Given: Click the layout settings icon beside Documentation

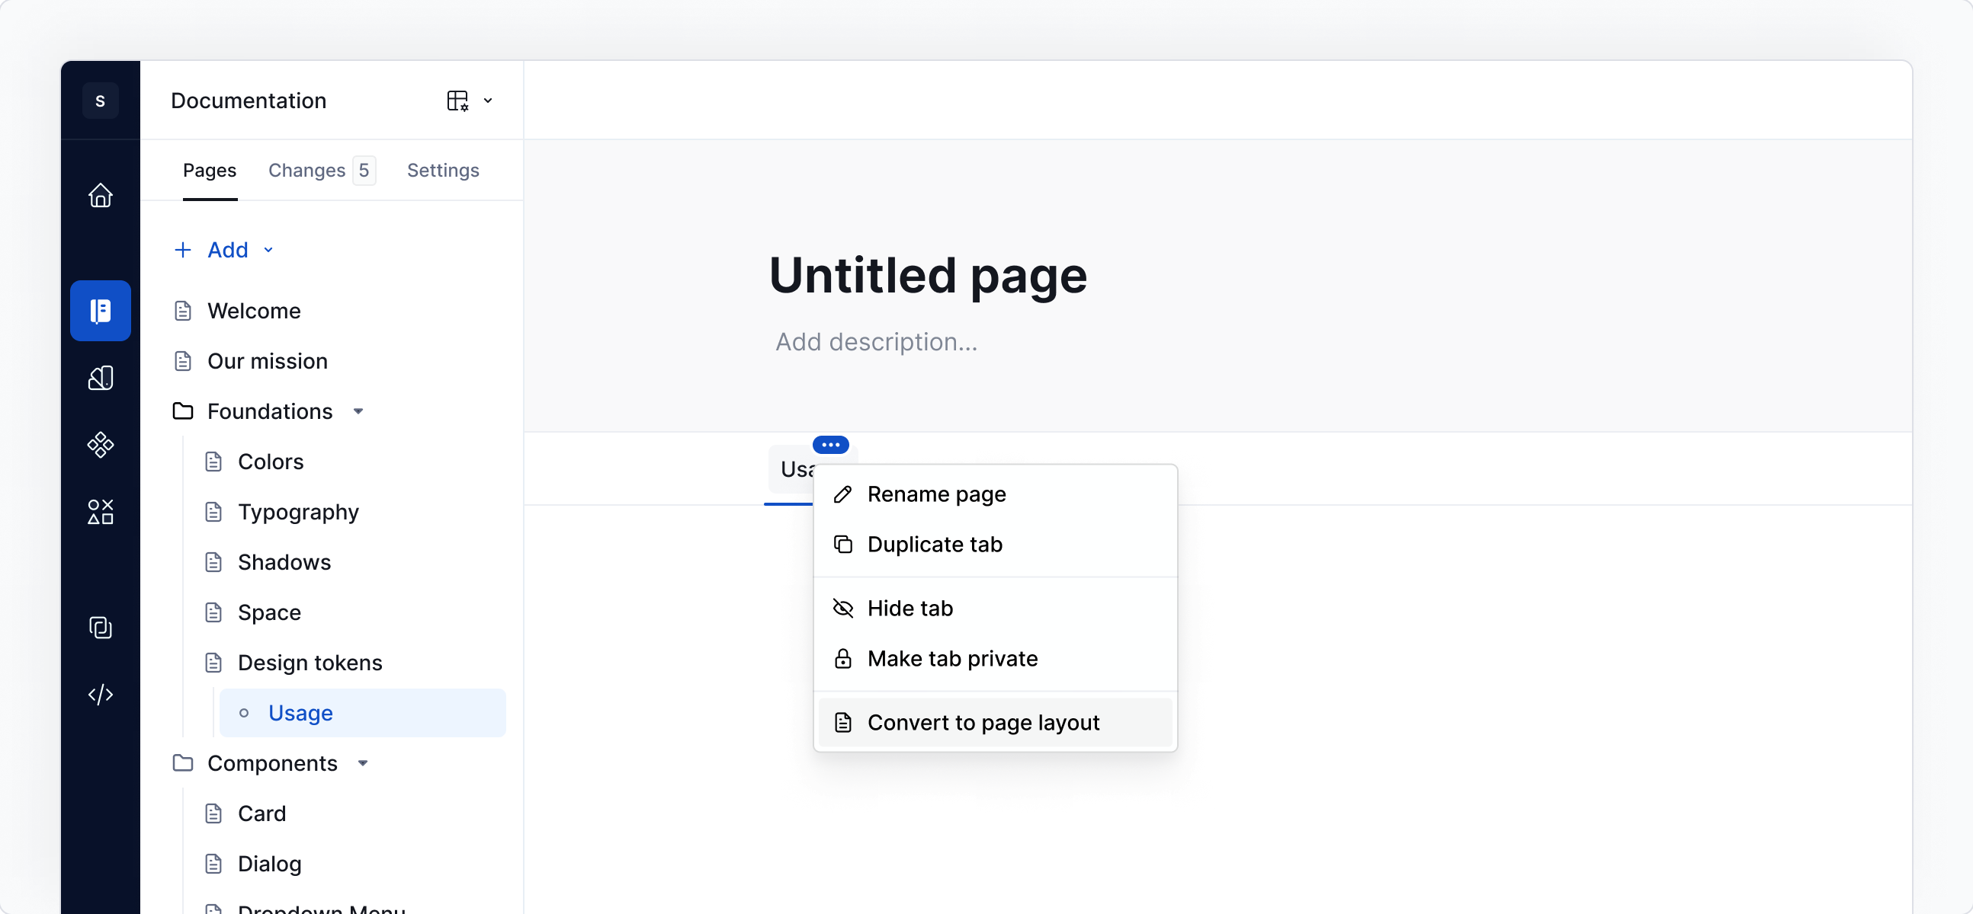Looking at the screenshot, I should point(457,101).
